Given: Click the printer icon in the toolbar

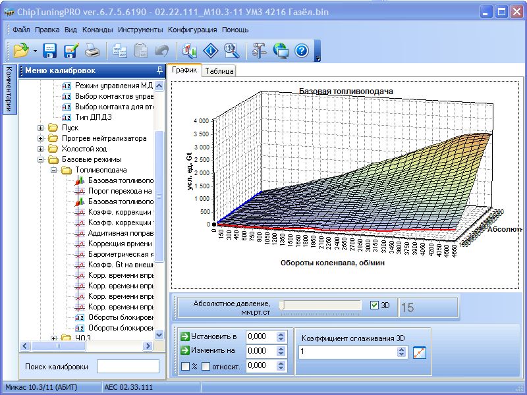Looking at the screenshot, I should click(93, 50).
